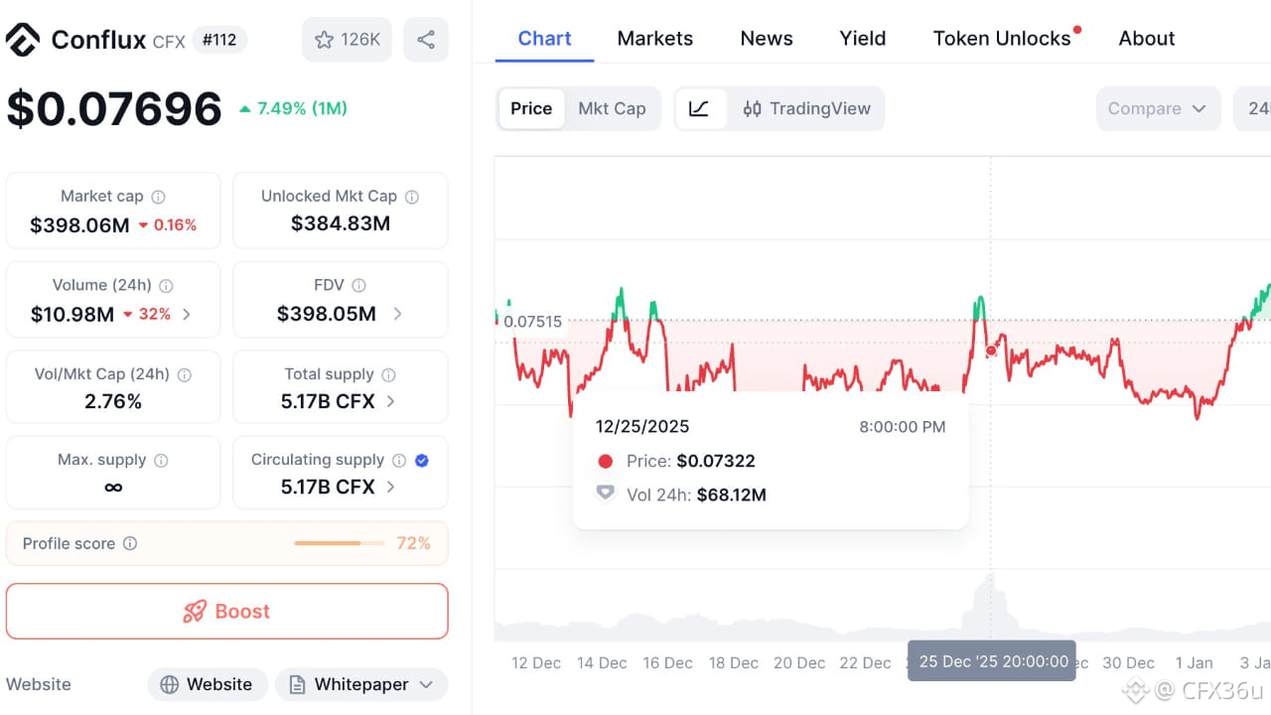This screenshot has width=1271, height=715.
Task: Click the Profile score progress bar
Action: click(x=340, y=543)
